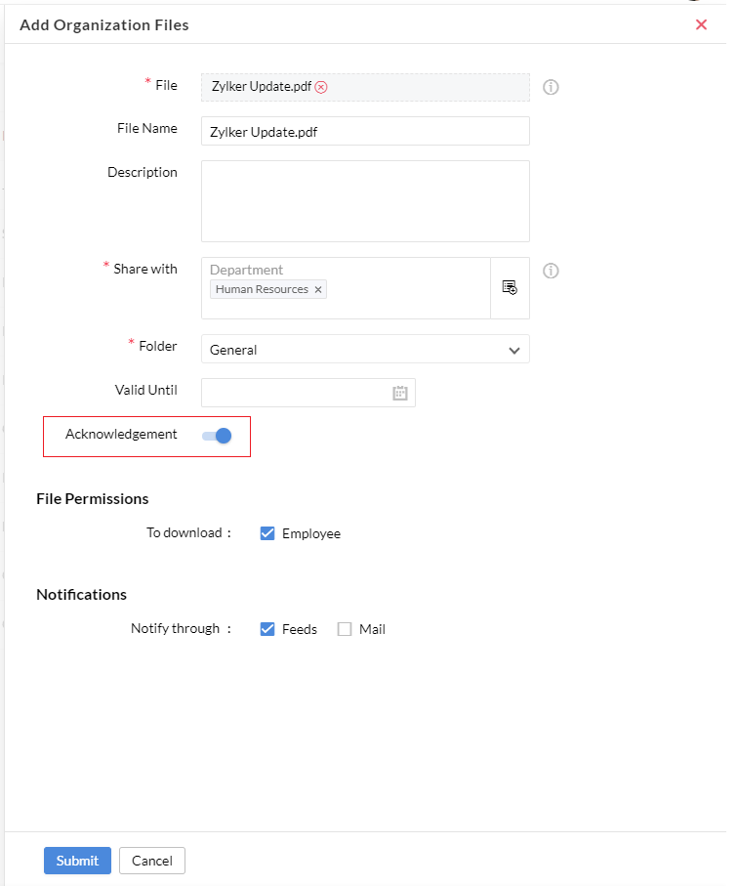Click the Valid Until date field
This screenshot has height=886, width=738.
coord(308,393)
